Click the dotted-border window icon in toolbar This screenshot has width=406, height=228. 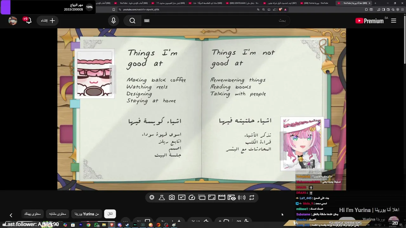click(202, 198)
